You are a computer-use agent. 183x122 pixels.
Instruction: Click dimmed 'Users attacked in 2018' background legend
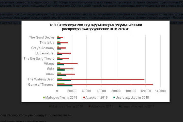137,106
